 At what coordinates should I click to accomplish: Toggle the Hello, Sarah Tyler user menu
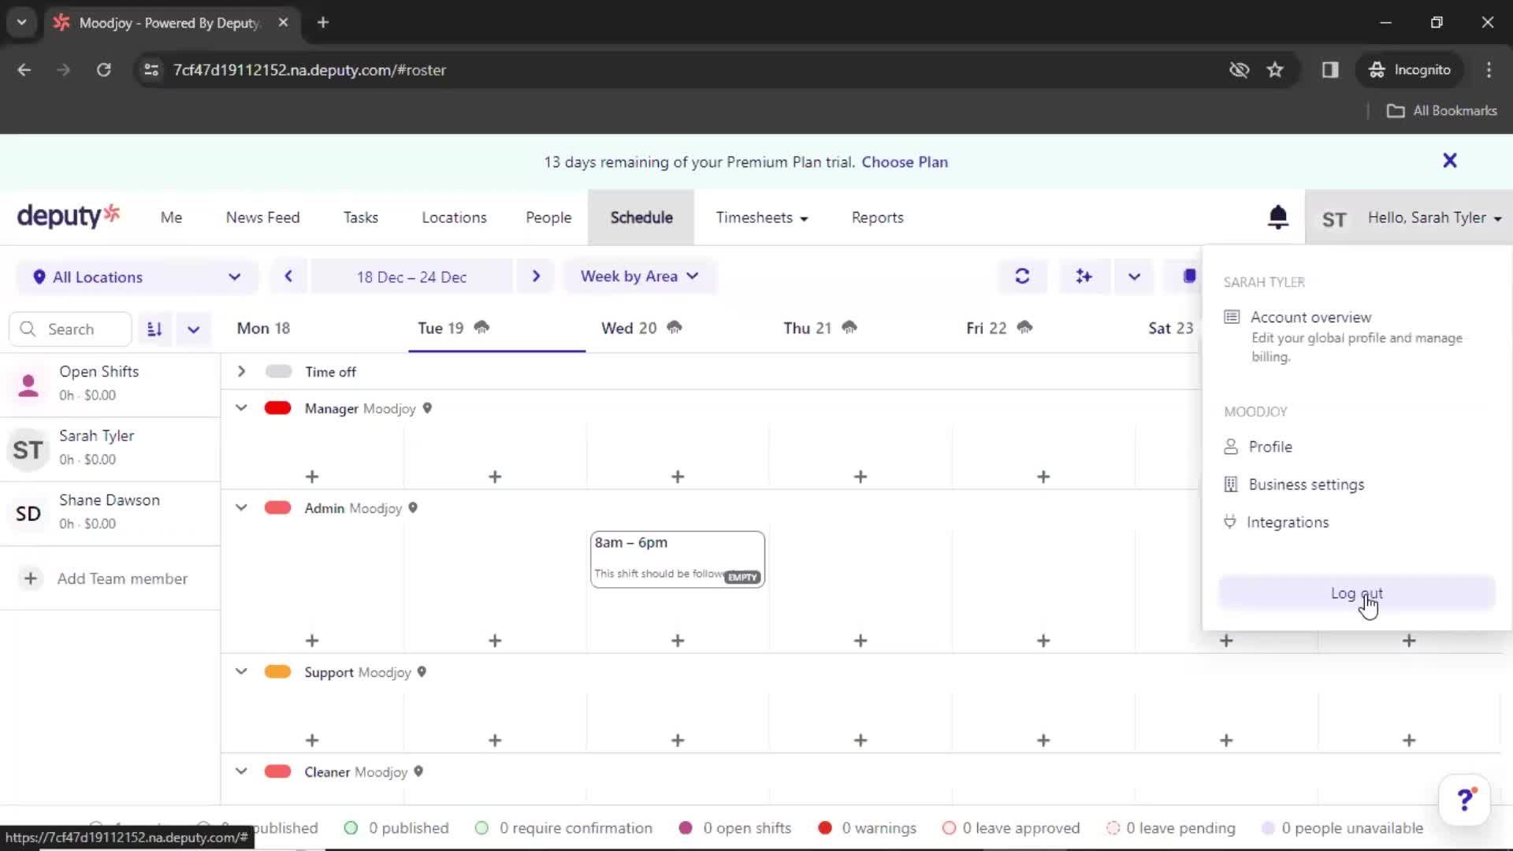[1411, 217]
